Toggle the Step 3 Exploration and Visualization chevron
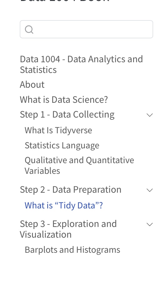This screenshot has height=298, width=166. tap(149, 224)
